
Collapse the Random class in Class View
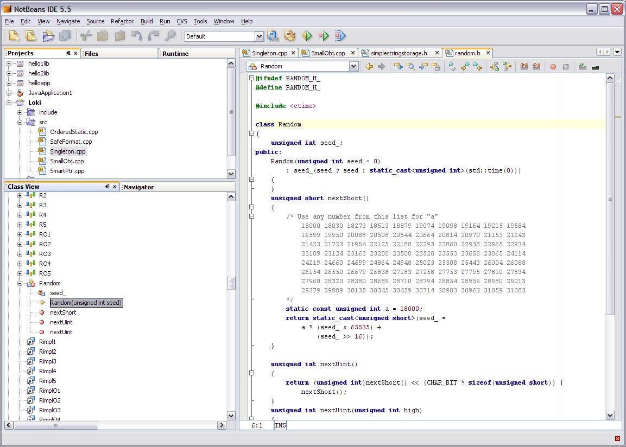20,284
